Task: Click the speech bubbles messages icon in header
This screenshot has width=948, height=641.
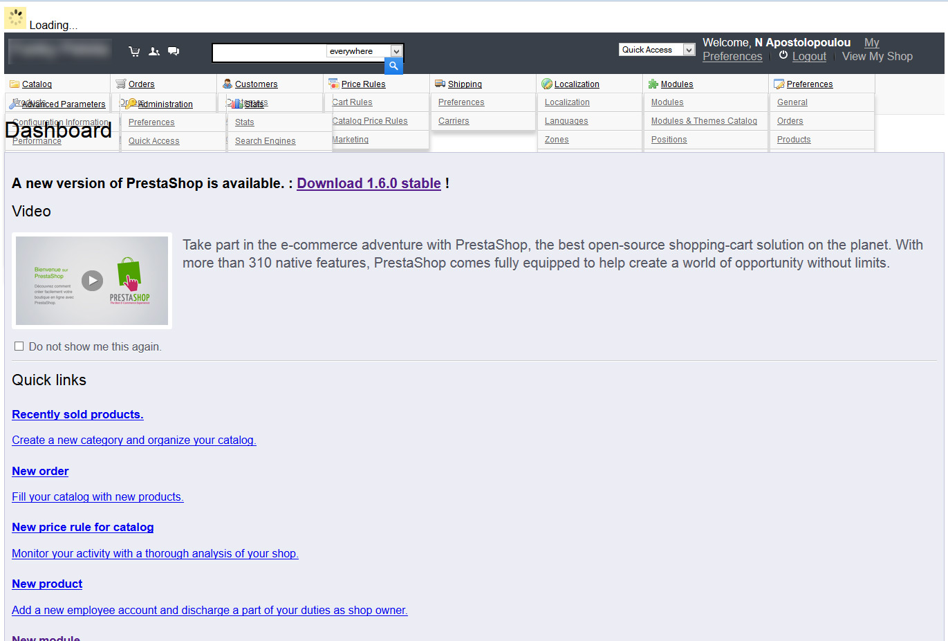Action: (174, 51)
